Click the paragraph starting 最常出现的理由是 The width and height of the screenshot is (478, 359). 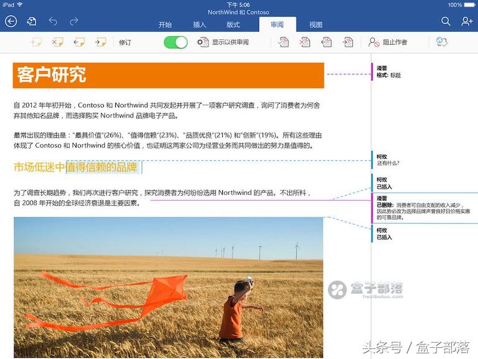(x=167, y=140)
